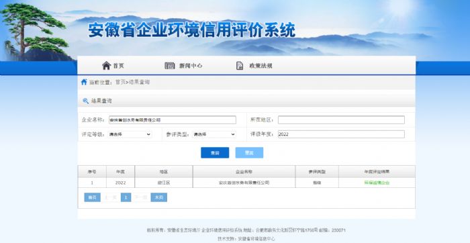Image resolution: width=470 pixels, height=243 pixels.
Task: Click 首页 link in the breadcrumb
Action: (x=120, y=82)
